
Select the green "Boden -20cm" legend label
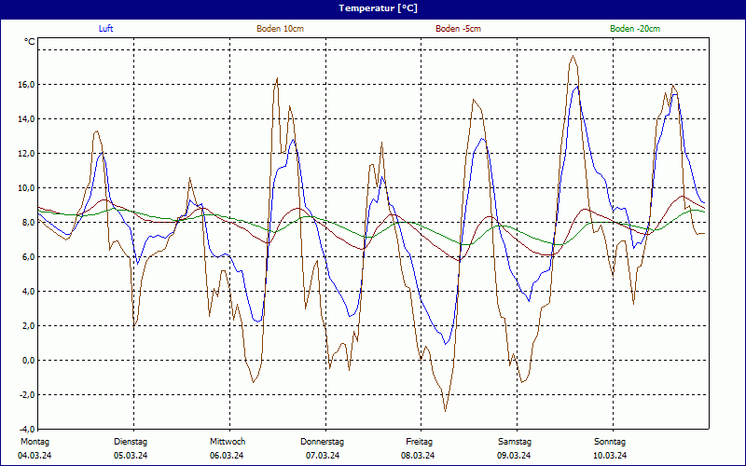click(x=635, y=29)
